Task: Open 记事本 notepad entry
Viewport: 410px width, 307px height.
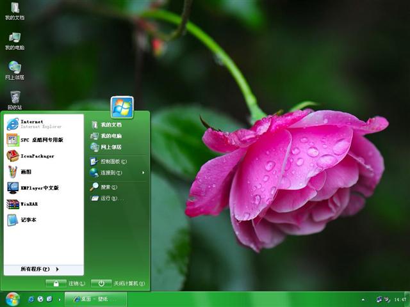Action: [44, 220]
